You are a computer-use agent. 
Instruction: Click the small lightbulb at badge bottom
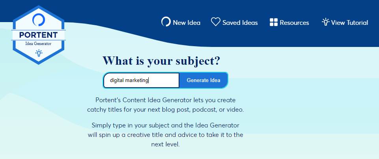click(39, 53)
